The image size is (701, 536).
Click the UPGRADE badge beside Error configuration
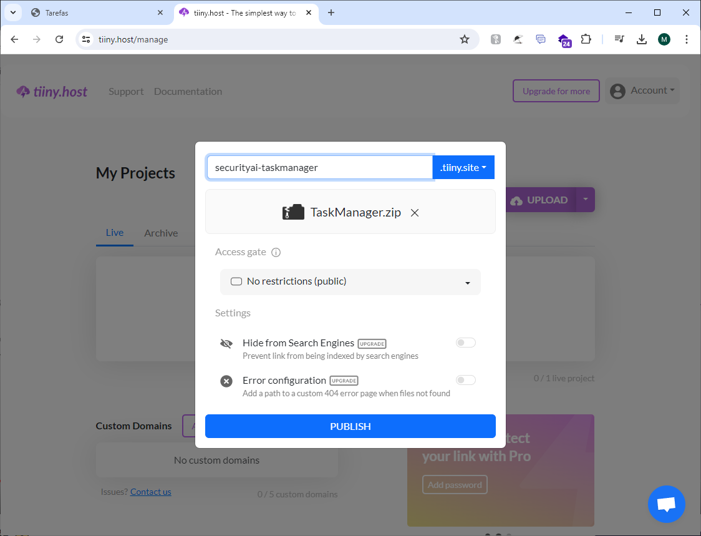[x=344, y=381]
